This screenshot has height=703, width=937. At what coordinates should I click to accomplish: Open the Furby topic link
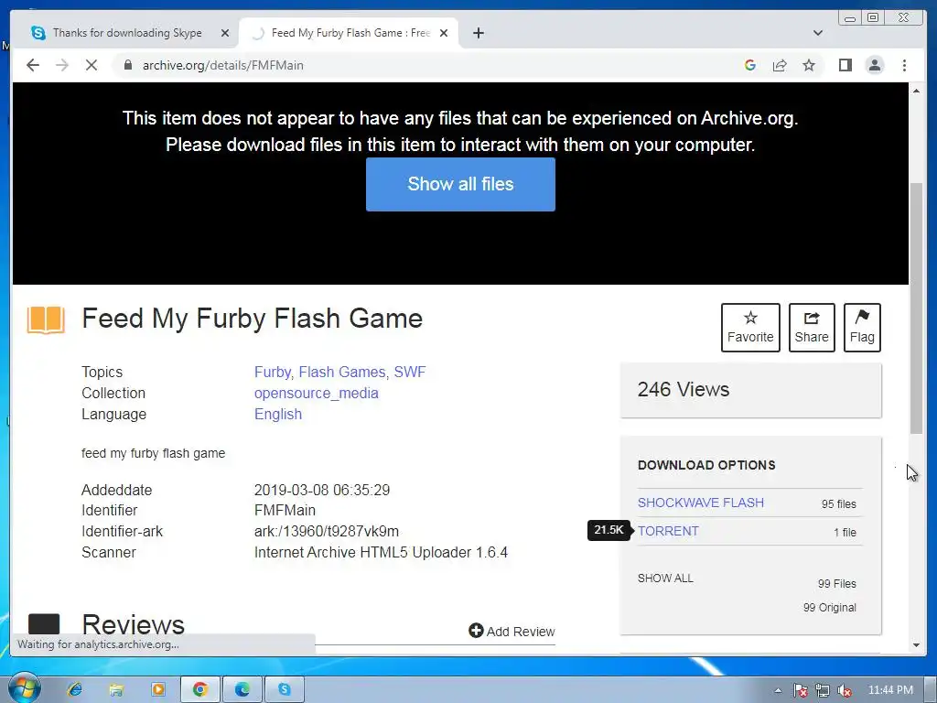273,372
